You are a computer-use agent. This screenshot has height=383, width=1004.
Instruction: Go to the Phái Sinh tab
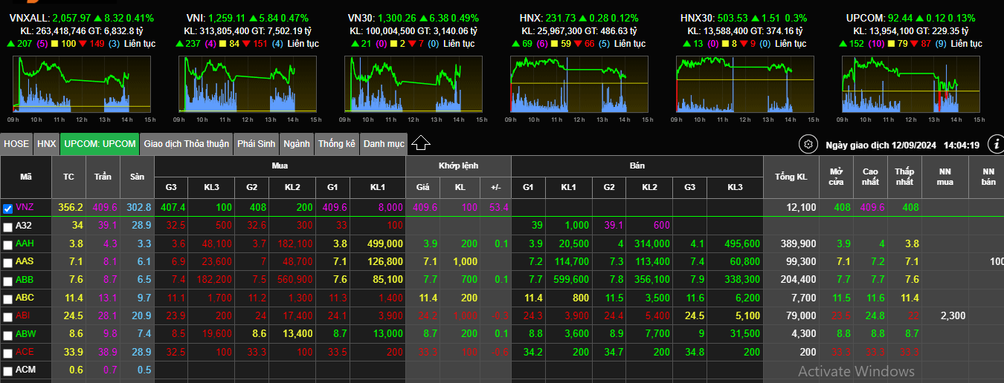[x=257, y=144]
